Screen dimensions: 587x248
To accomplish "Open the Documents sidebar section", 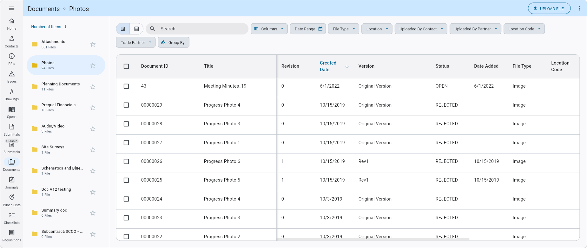I will [x=12, y=165].
